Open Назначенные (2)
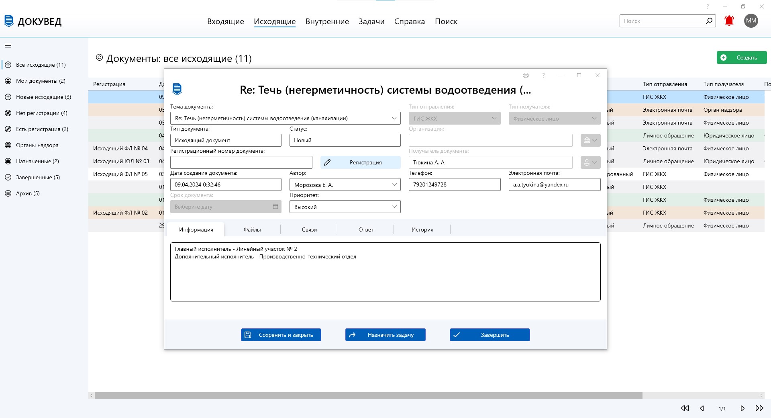The width and height of the screenshot is (771, 418). 44,161
